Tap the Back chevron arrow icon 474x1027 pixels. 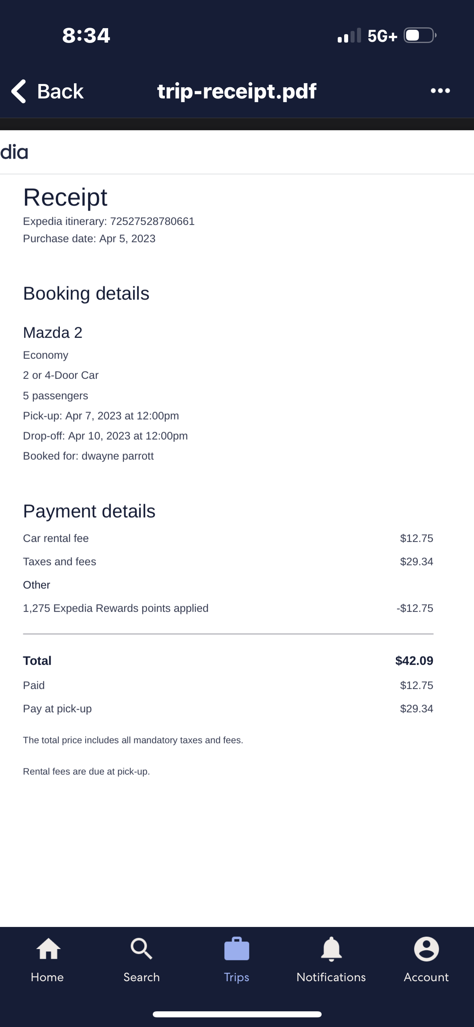point(19,91)
